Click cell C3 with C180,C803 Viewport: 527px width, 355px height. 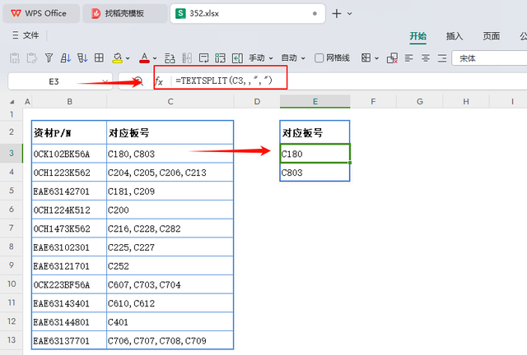[x=170, y=154]
